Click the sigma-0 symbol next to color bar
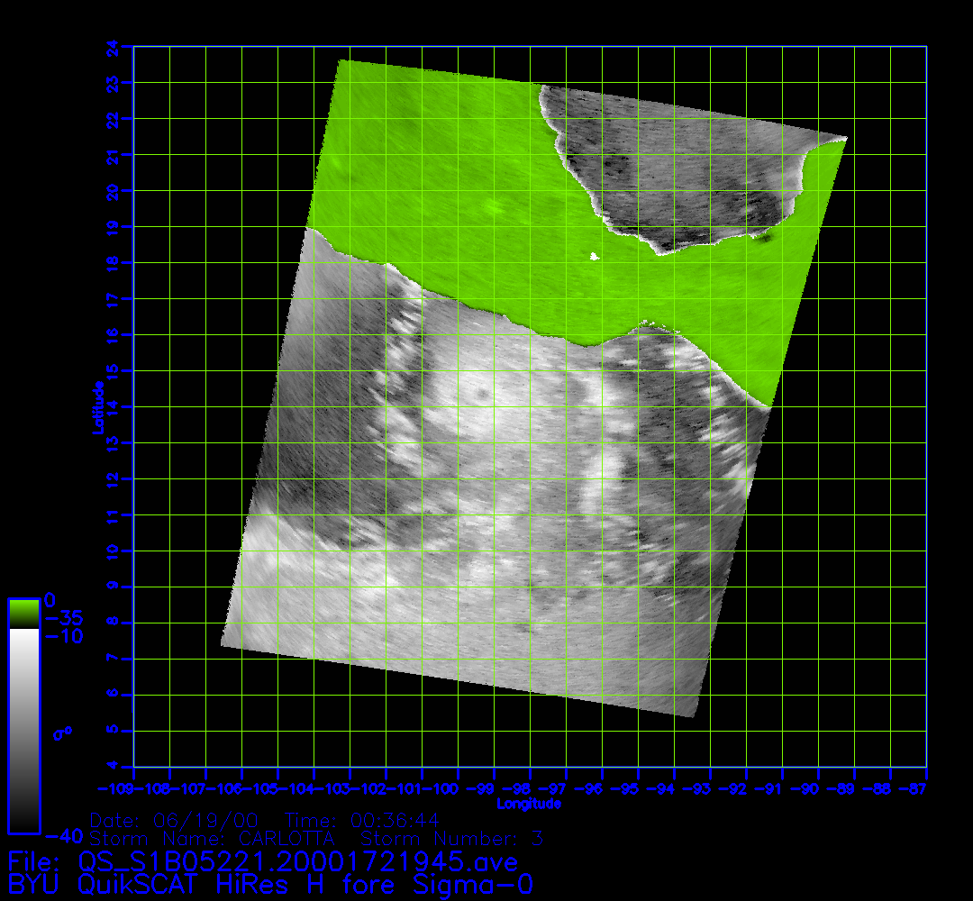 pos(62,733)
